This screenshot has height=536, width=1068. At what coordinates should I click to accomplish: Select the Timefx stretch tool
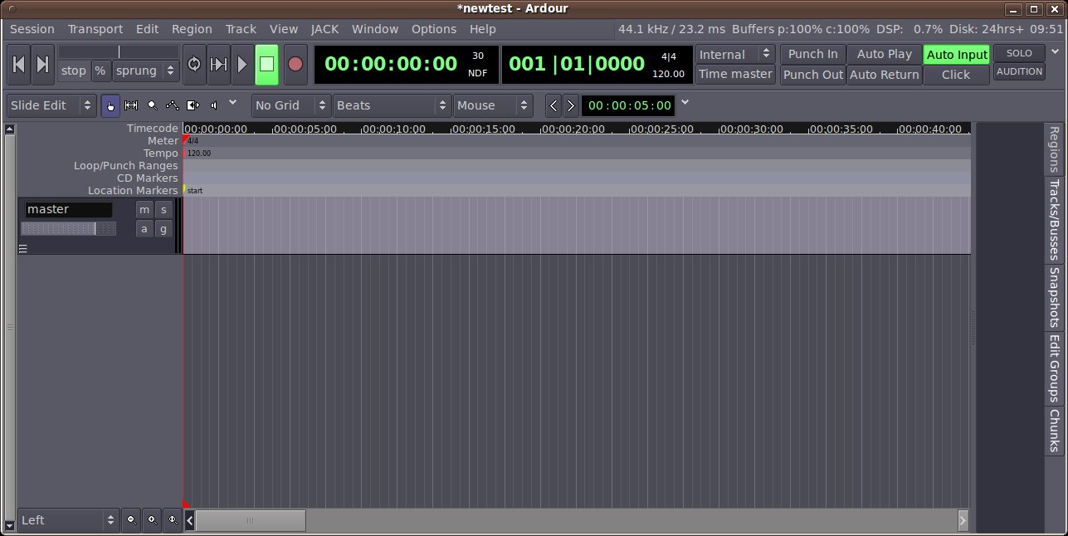pos(193,106)
